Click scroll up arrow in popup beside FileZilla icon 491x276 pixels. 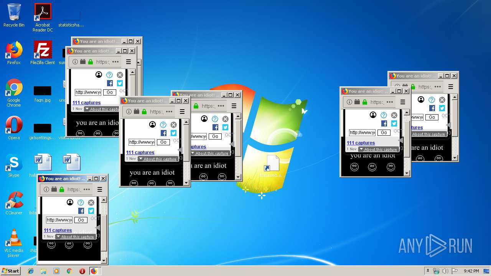[x=132, y=72]
